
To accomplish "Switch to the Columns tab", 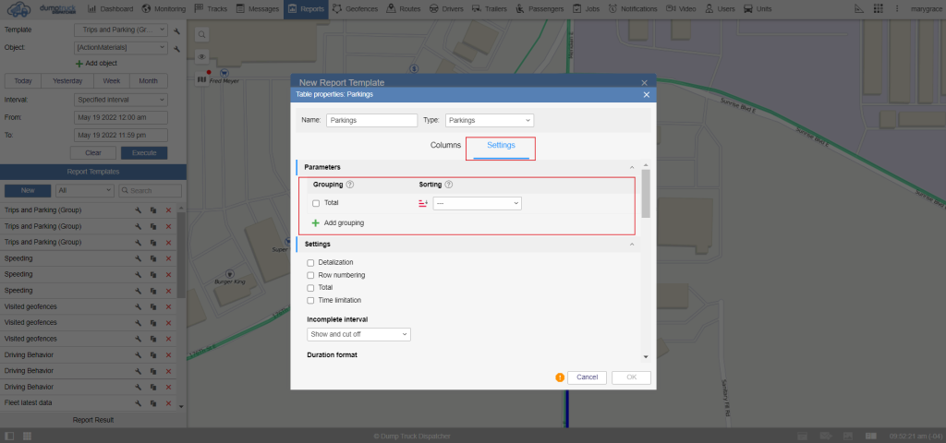I will tap(445, 146).
